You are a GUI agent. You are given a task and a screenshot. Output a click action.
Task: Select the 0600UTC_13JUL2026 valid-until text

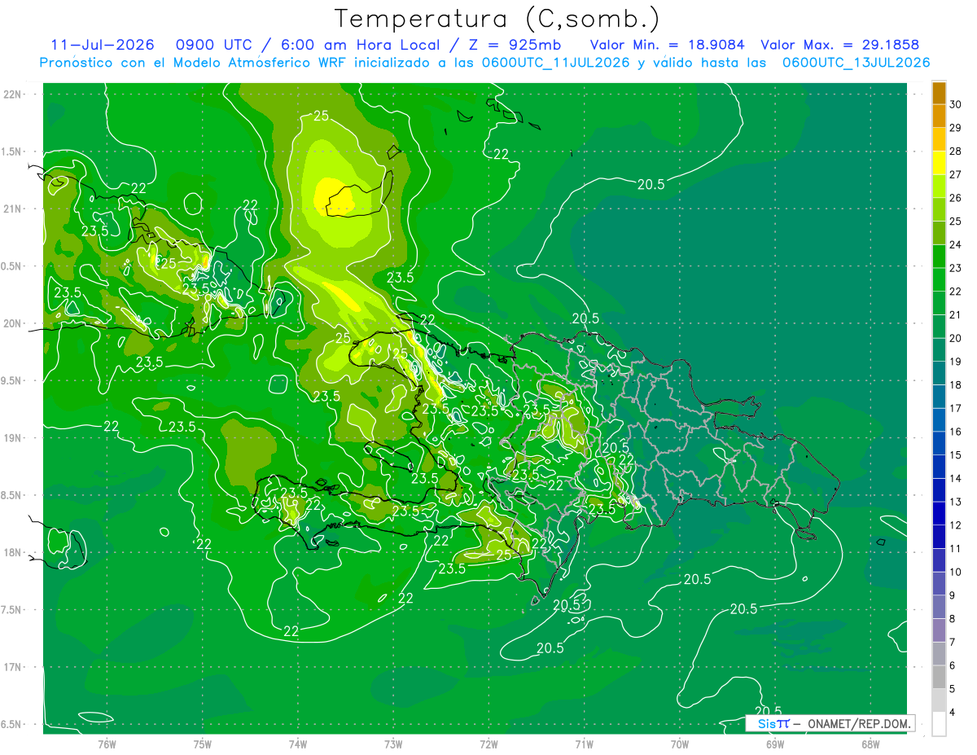(x=856, y=63)
